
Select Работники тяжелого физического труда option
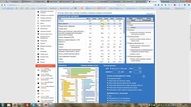coord(107,88)
